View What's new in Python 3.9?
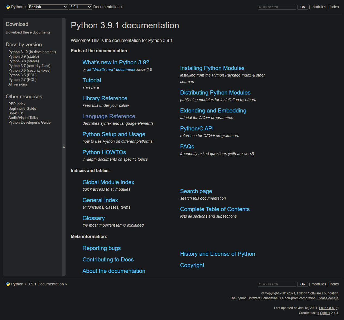Image resolution: width=344 pixels, height=320 pixels. click(116, 62)
